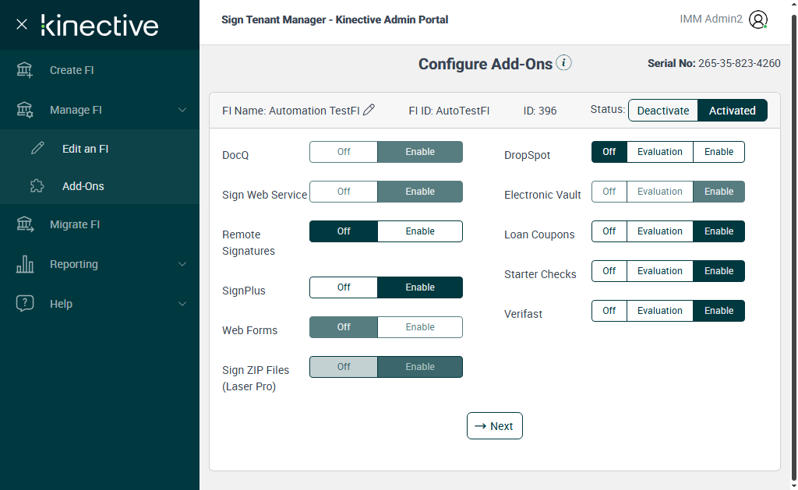Open Edit an FI submenu item
This screenshot has width=798, height=490.
(x=100, y=149)
